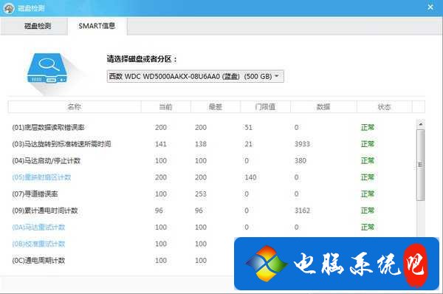
Task: Click the 正常 status in the (09) row
Action: (x=368, y=211)
